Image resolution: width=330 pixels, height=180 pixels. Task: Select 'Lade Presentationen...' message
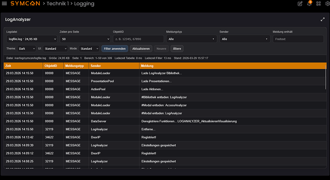pyautogui.click(x=156, y=81)
